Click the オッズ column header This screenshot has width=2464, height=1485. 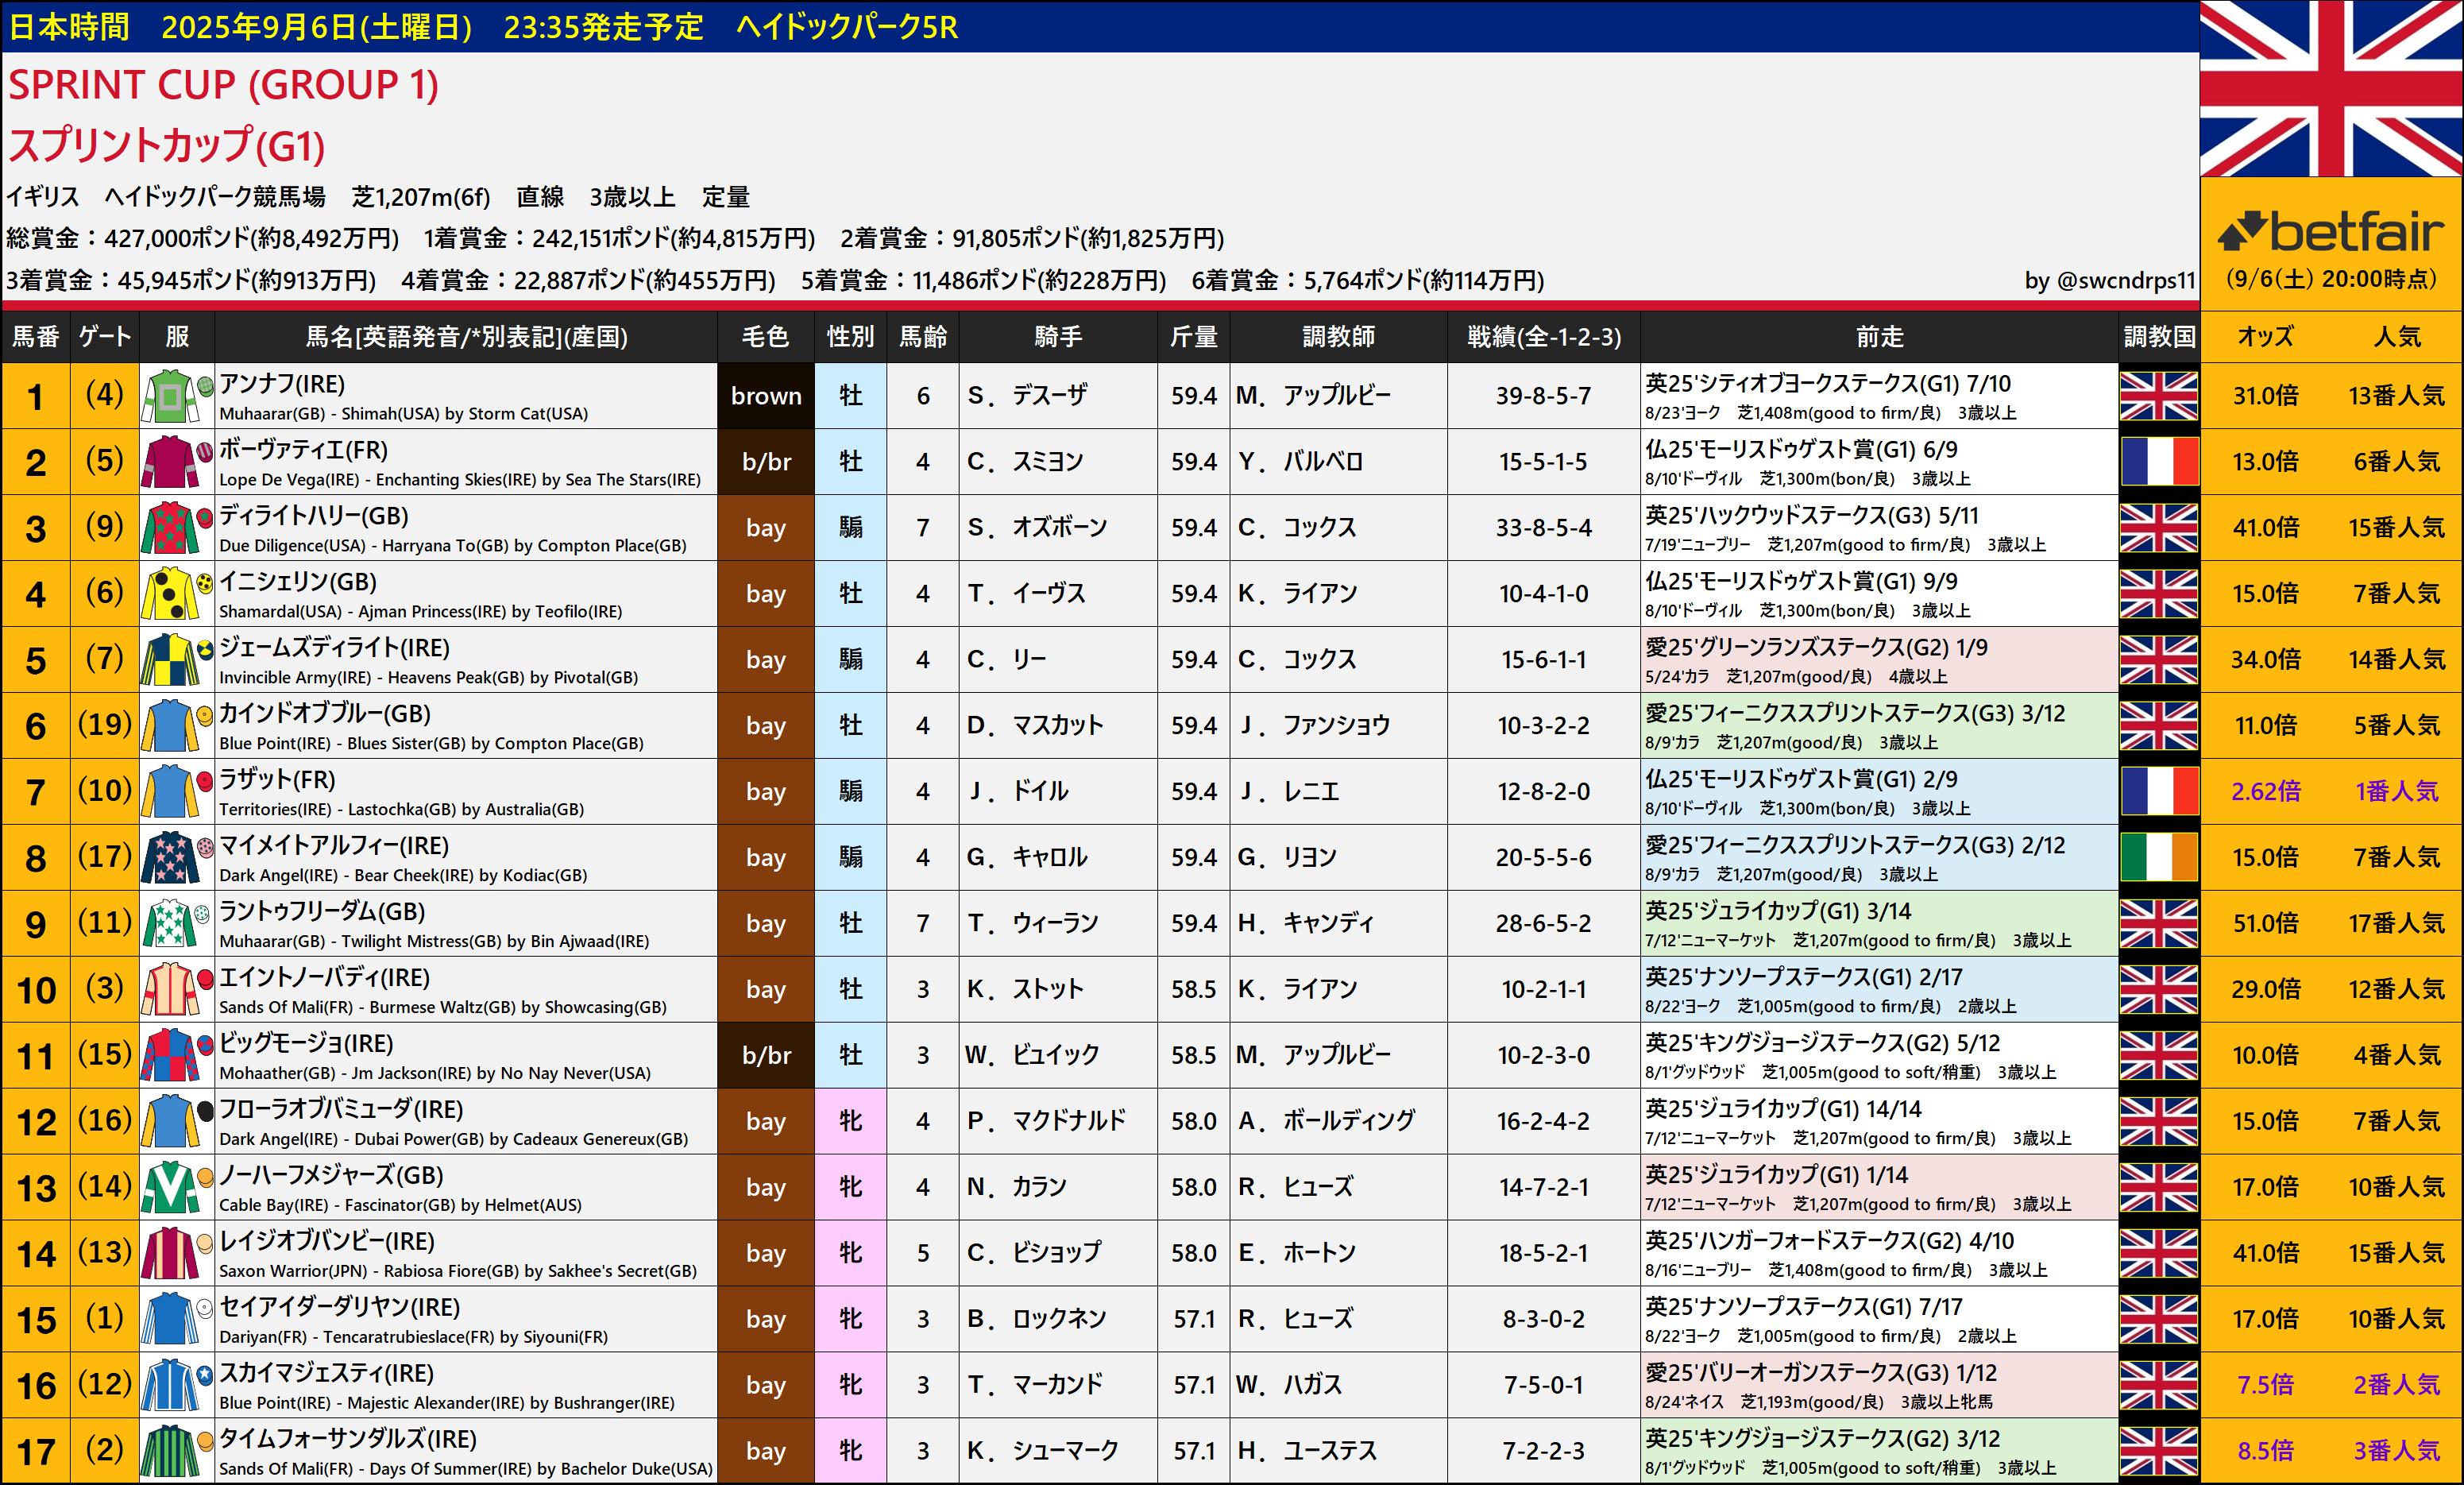(2265, 337)
